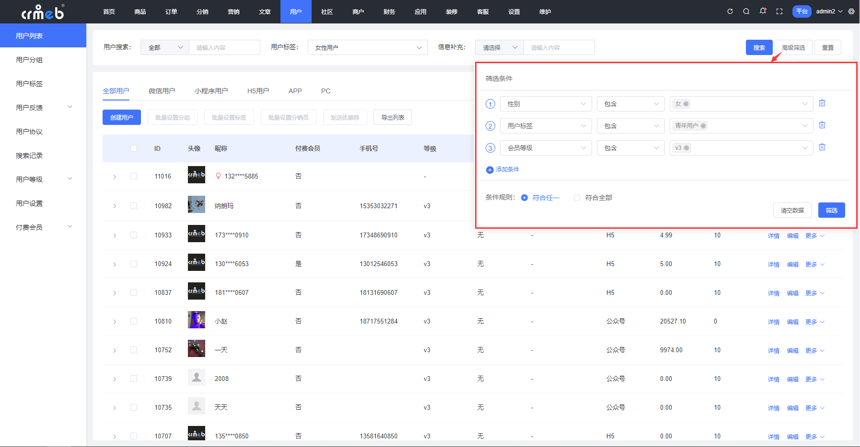This screenshot has height=447, width=860.
Task: Remove the 女 tag chip
Action: [x=686, y=104]
